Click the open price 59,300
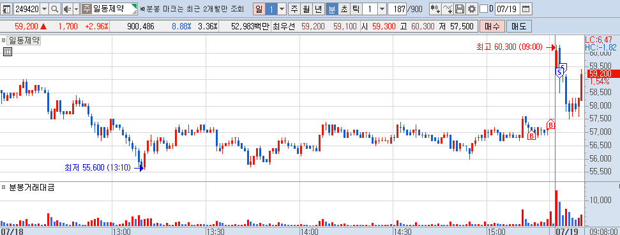 click(x=384, y=27)
